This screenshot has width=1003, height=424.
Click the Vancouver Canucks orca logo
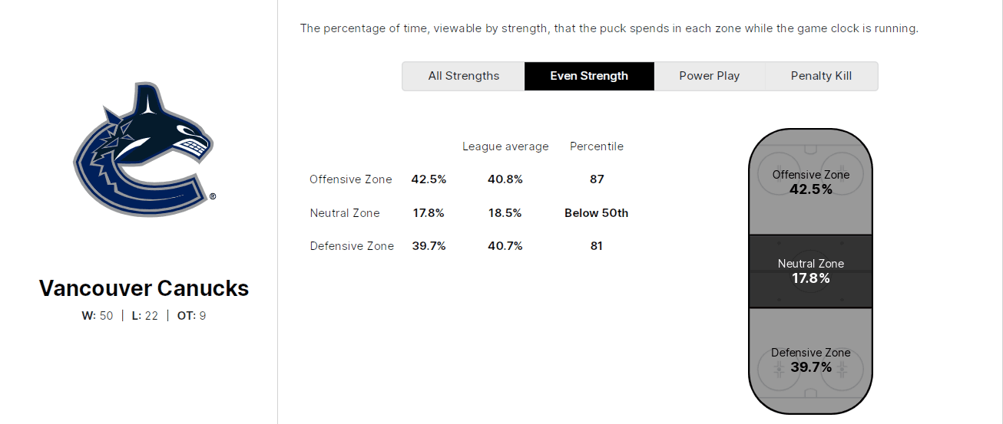pyautogui.click(x=144, y=151)
